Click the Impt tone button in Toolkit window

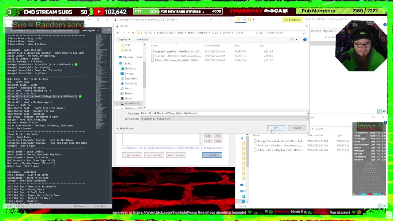[x=218, y=141]
